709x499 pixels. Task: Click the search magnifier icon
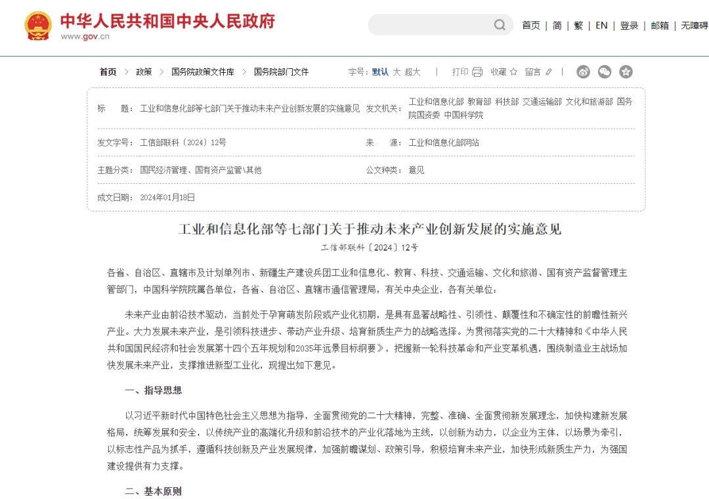499,25
